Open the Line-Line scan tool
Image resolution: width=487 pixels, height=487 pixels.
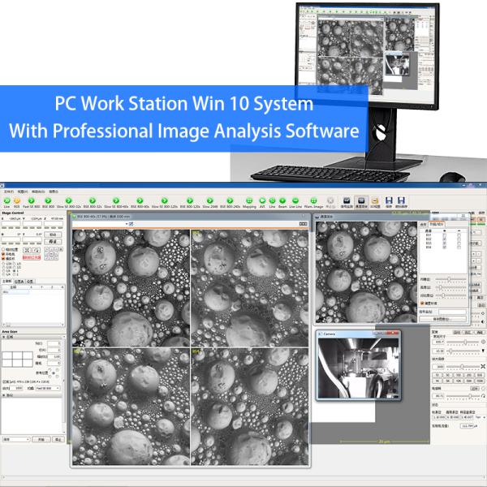tap(296, 200)
